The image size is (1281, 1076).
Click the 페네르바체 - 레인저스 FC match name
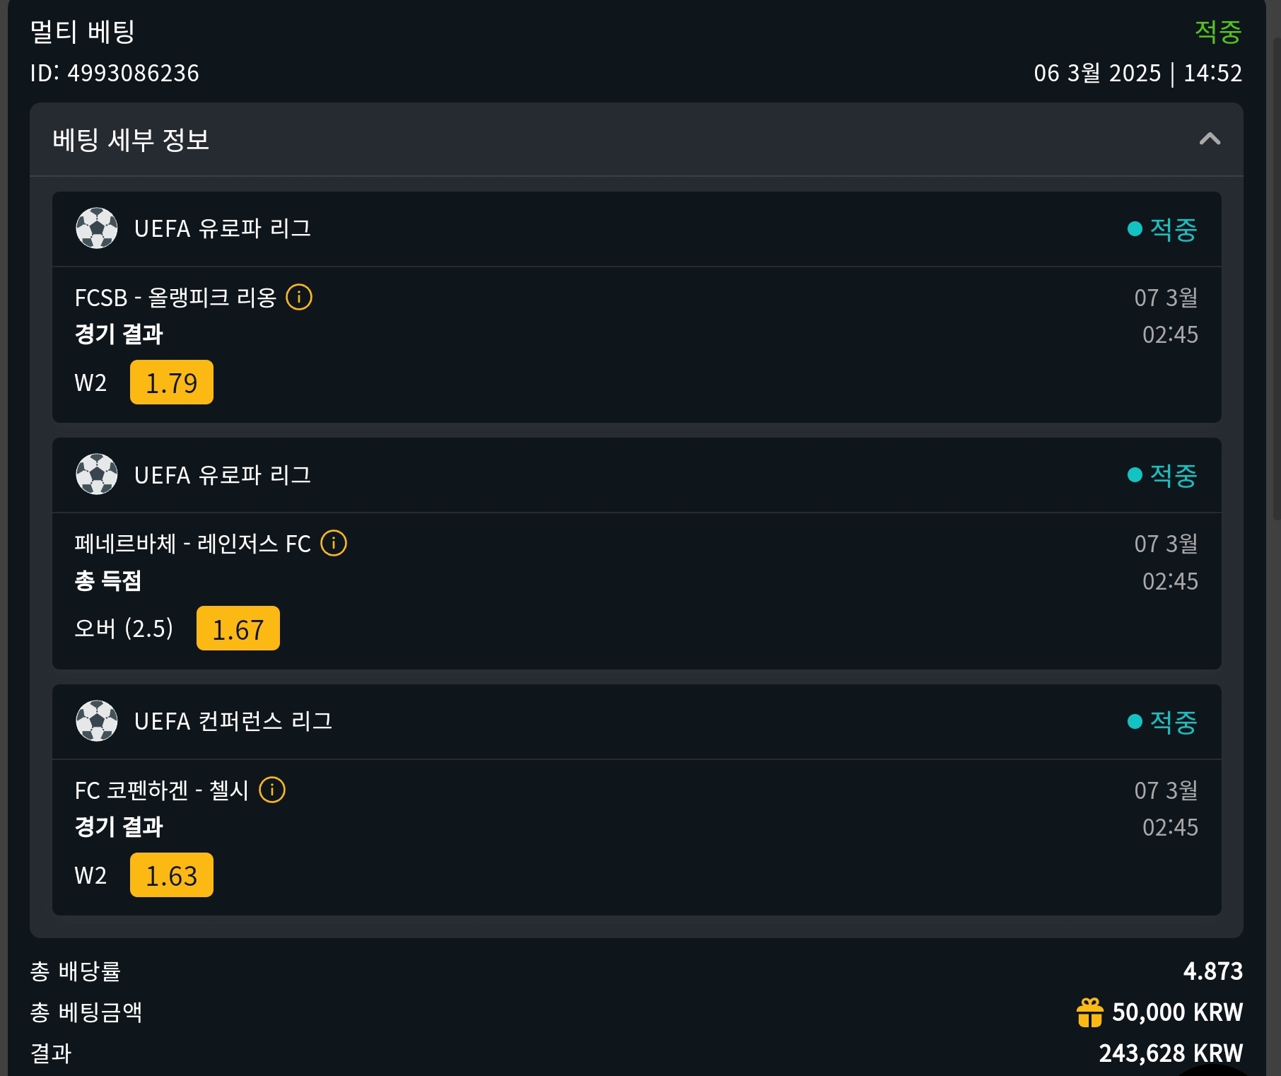click(192, 544)
